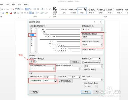Select the 标题 2 style in gallery

click(91, 11)
